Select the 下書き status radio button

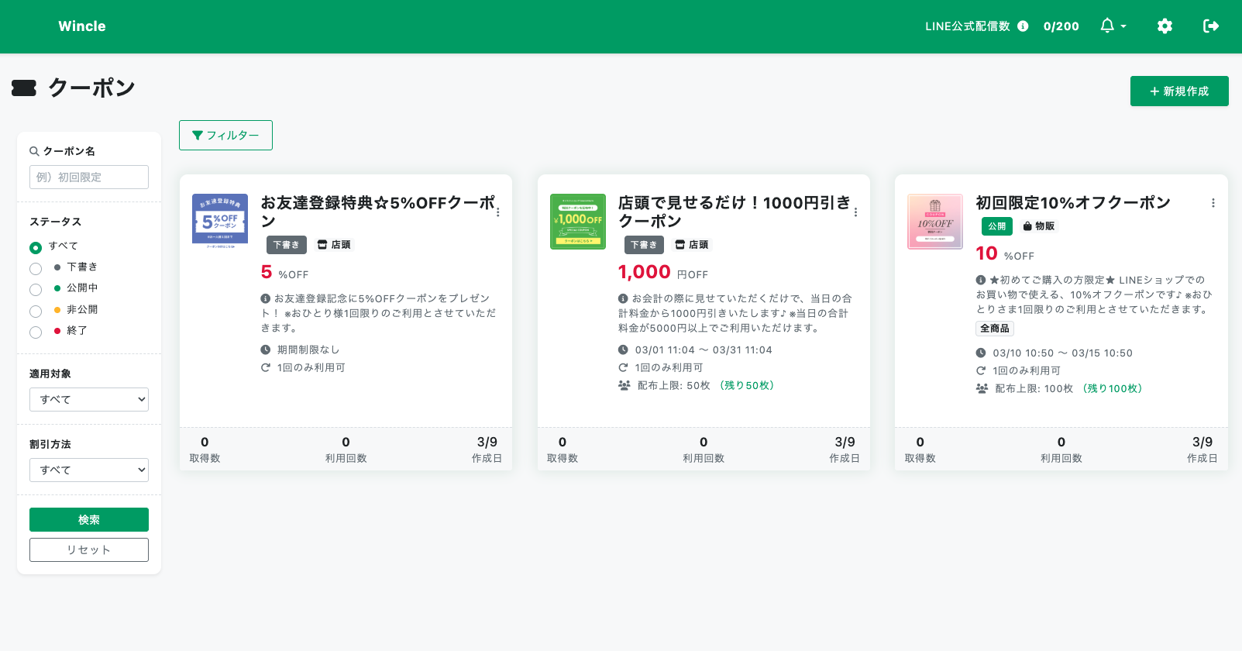click(36, 268)
